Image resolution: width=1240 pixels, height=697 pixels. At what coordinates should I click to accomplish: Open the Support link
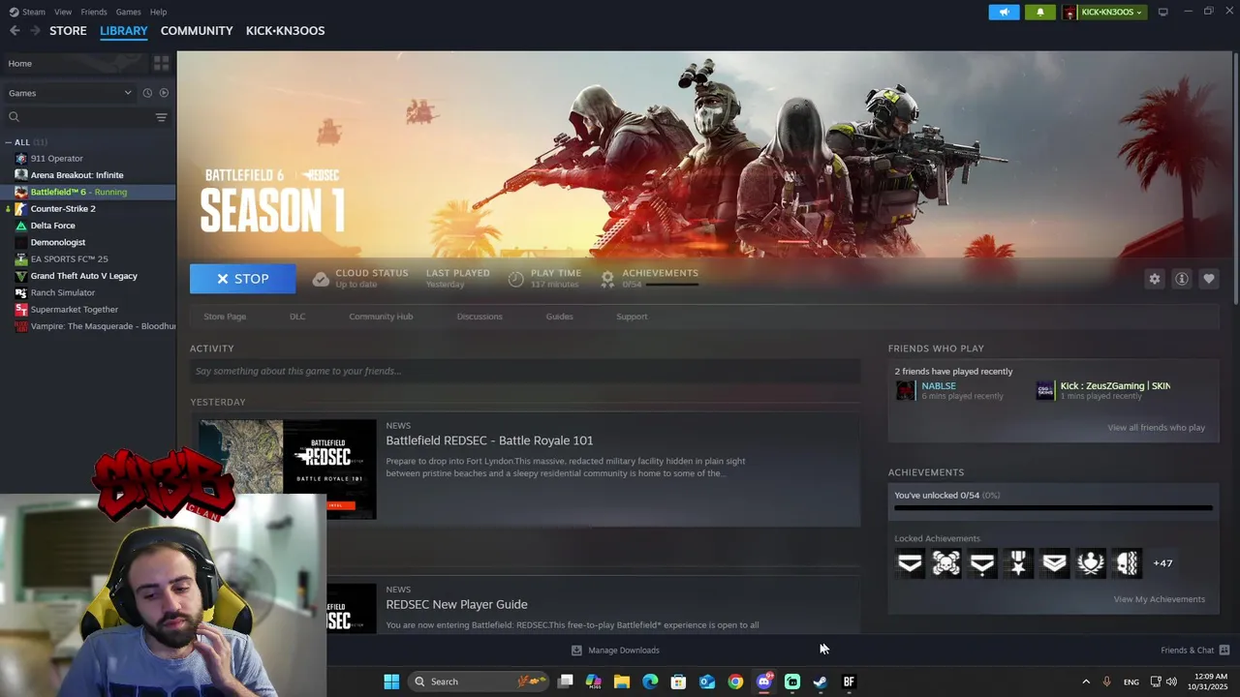(x=632, y=317)
